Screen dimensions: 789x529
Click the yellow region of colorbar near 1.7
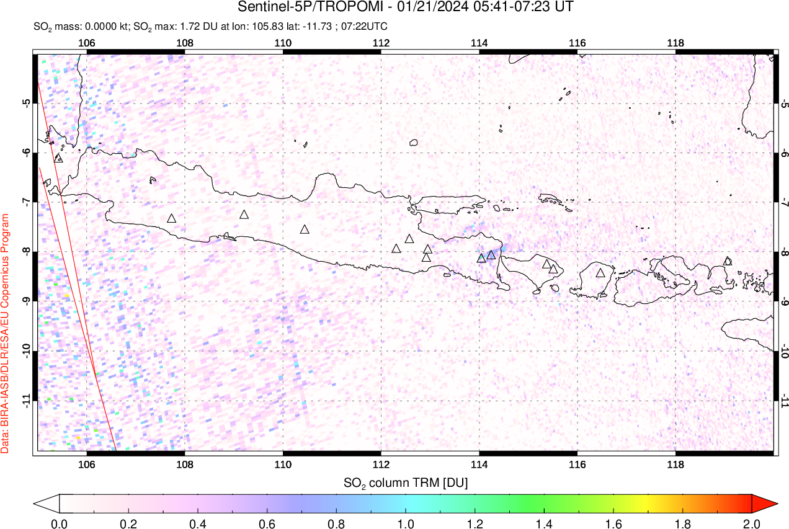pyautogui.click(x=648, y=503)
